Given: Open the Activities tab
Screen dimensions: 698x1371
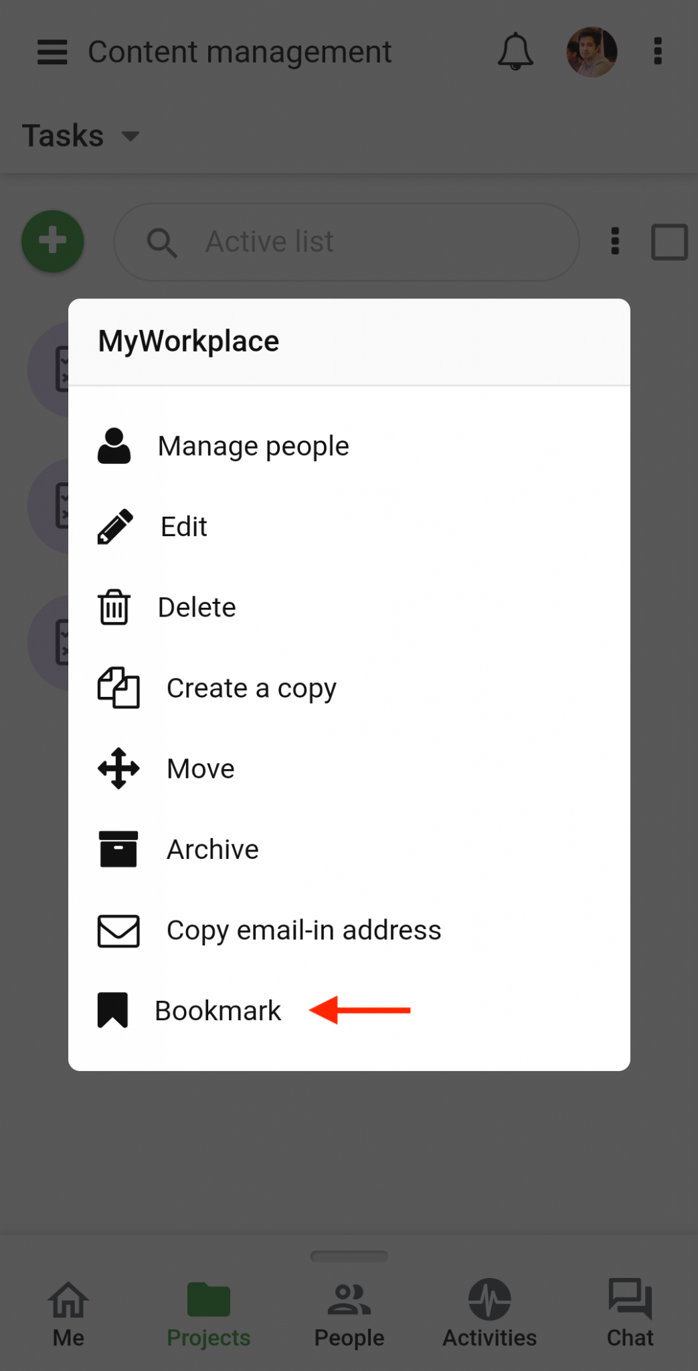Looking at the screenshot, I should tap(490, 1314).
